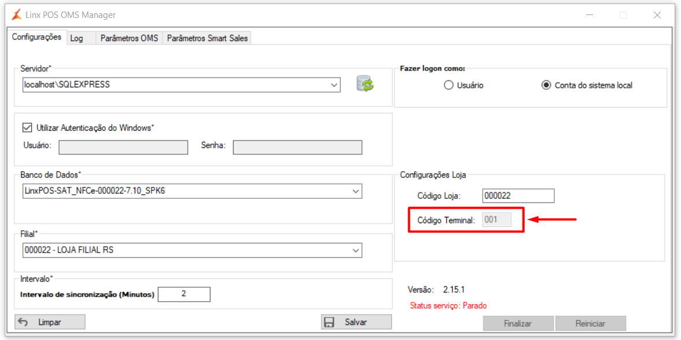Image resolution: width=681 pixels, height=340 pixels.
Task: Click the database refresh icon beside Servidor
Action: pos(365,83)
